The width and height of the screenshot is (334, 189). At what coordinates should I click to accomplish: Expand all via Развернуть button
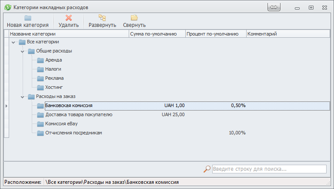tap(102, 21)
